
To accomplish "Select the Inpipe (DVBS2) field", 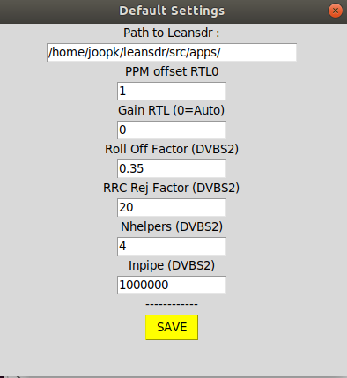I will point(172,285).
